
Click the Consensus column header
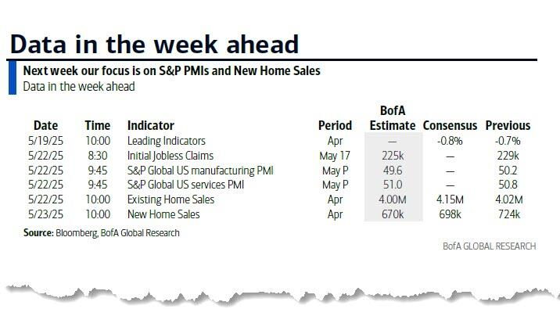click(x=450, y=125)
